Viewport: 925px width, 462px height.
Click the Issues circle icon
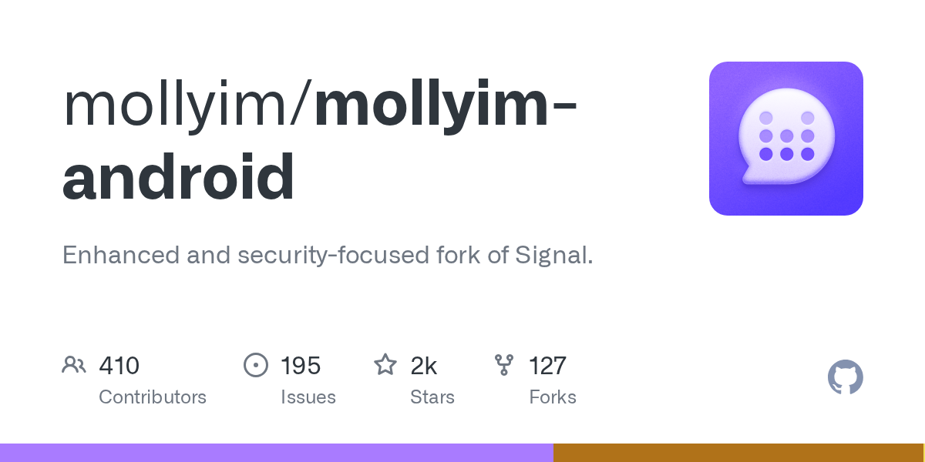coord(255,365)
